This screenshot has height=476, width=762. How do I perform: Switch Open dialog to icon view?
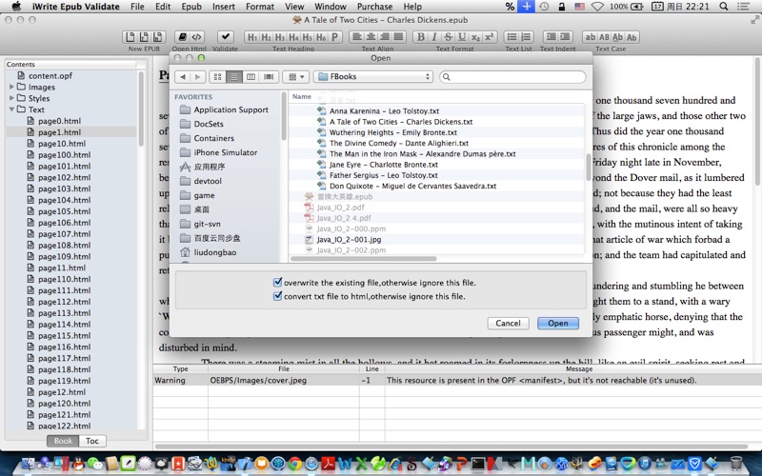pos(218,77)
